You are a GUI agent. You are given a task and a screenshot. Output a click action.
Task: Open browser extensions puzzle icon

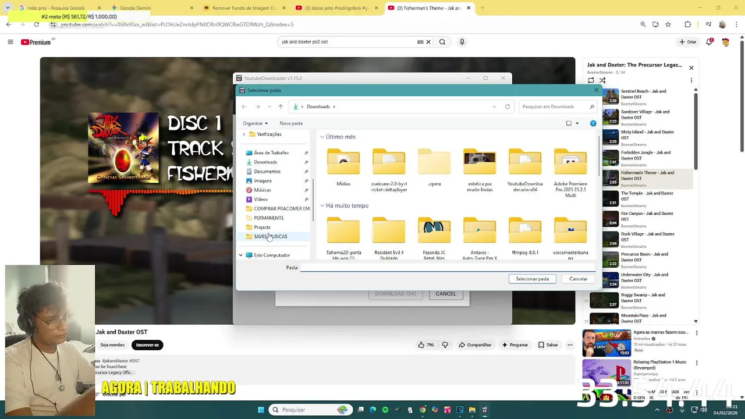[688, 24]
